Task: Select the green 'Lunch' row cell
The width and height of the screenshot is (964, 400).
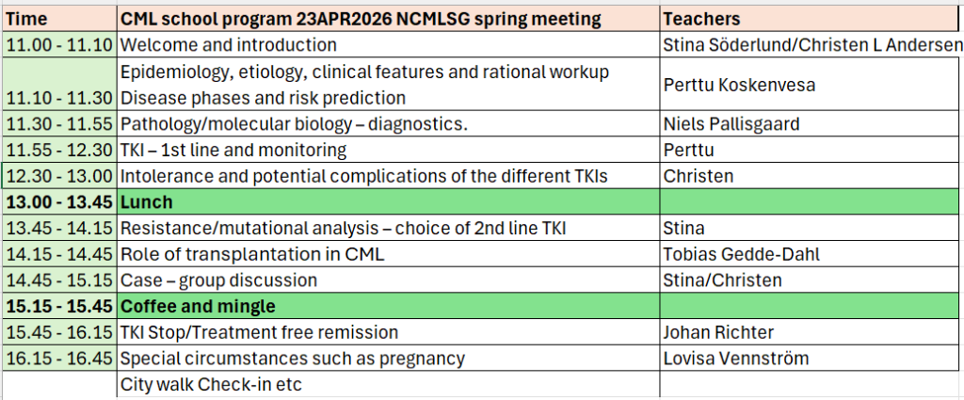Action: [387, 201]
